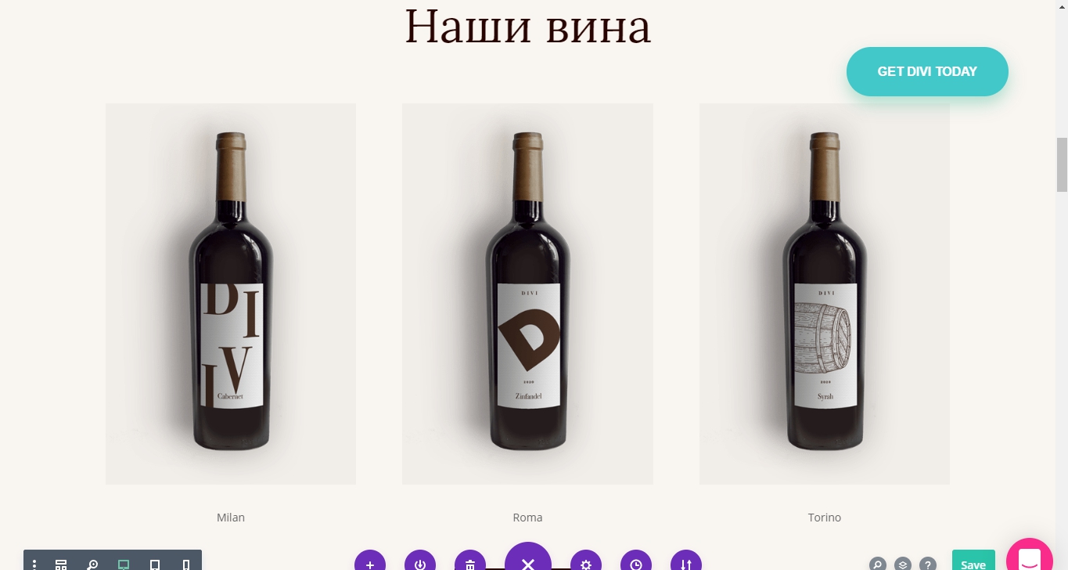Viewport: 1068px width, 570px height.
Task: Open portability import export arrows
Action: pos(686,561)
